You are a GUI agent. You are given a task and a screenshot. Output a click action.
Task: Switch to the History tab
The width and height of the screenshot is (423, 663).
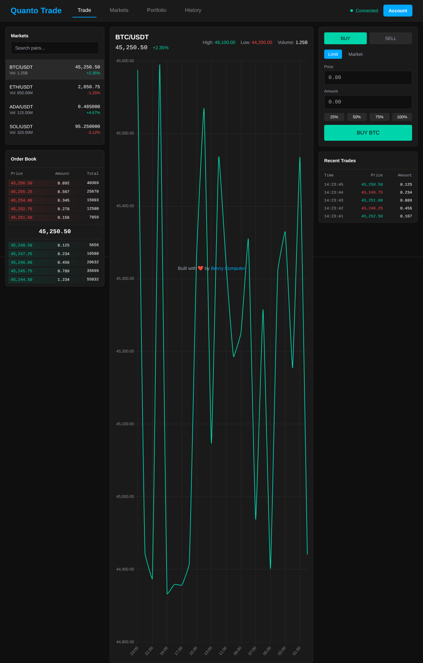click(193, 10)
